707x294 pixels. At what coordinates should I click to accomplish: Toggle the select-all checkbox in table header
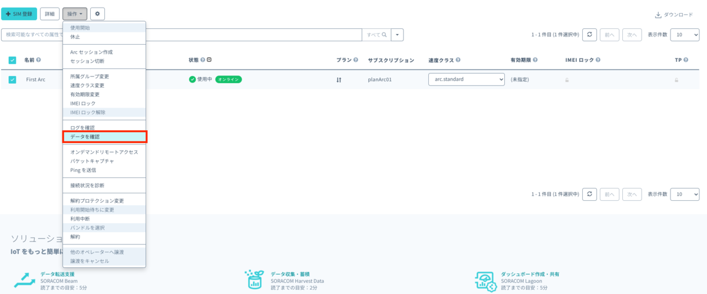pos(12,60)
